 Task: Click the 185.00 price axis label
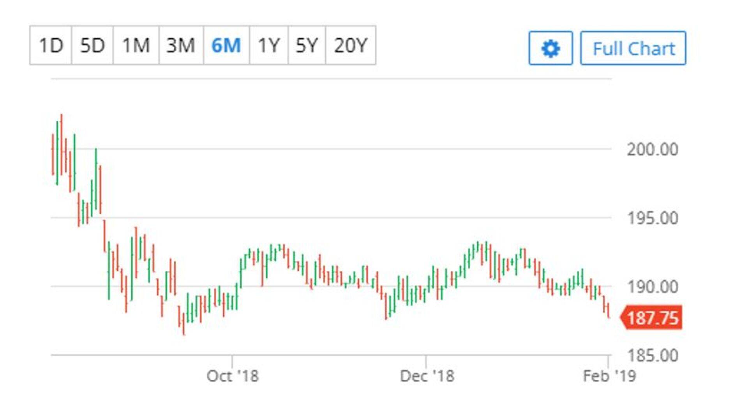click(652, 355)
